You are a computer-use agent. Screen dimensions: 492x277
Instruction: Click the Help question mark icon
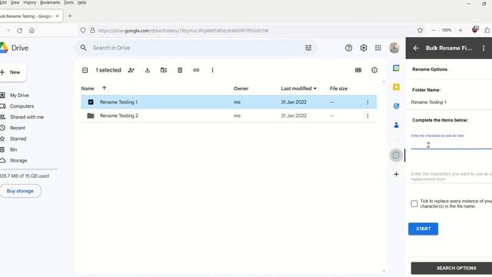pyautogui.click(x=348, y=48)
